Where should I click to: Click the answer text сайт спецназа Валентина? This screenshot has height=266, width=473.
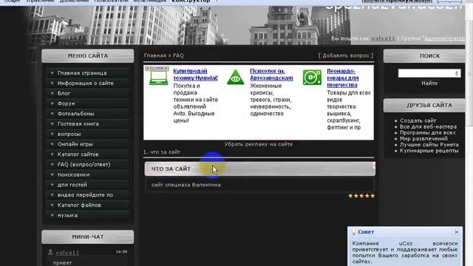pyautogui.click(x=186, y=185)
